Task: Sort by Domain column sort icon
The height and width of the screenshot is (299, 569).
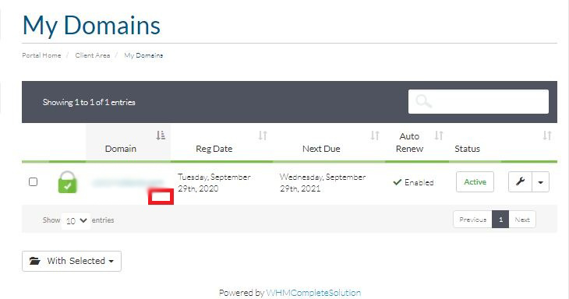Action: click(x=161, y=135)
